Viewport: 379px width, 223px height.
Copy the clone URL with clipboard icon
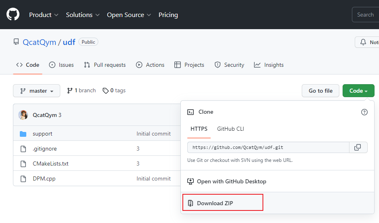coord(358,147)
